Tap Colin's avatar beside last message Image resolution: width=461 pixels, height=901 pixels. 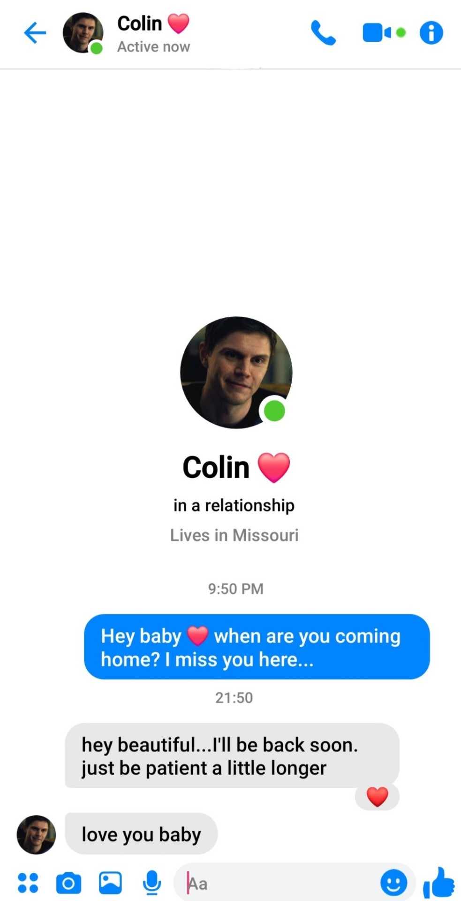pyautogui.click(x=36, y=834)
